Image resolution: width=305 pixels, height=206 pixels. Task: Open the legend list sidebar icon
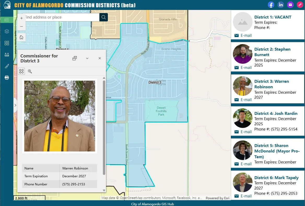7,20
